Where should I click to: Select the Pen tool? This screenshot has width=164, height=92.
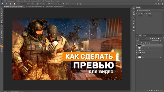click(x=2, y=31)
